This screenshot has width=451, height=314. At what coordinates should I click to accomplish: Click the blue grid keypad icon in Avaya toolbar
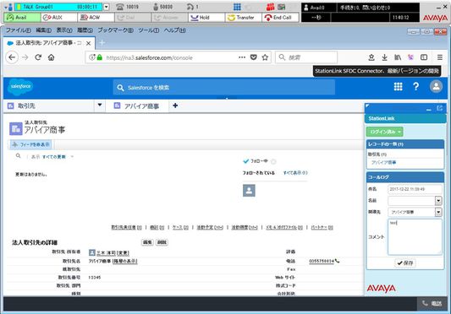pyautogui.click(x=237, y=7)
